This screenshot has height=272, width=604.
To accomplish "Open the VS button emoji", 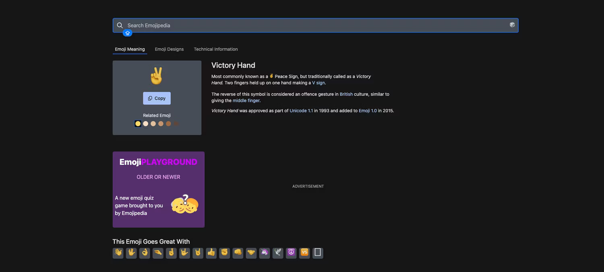I will coord(304,252).
